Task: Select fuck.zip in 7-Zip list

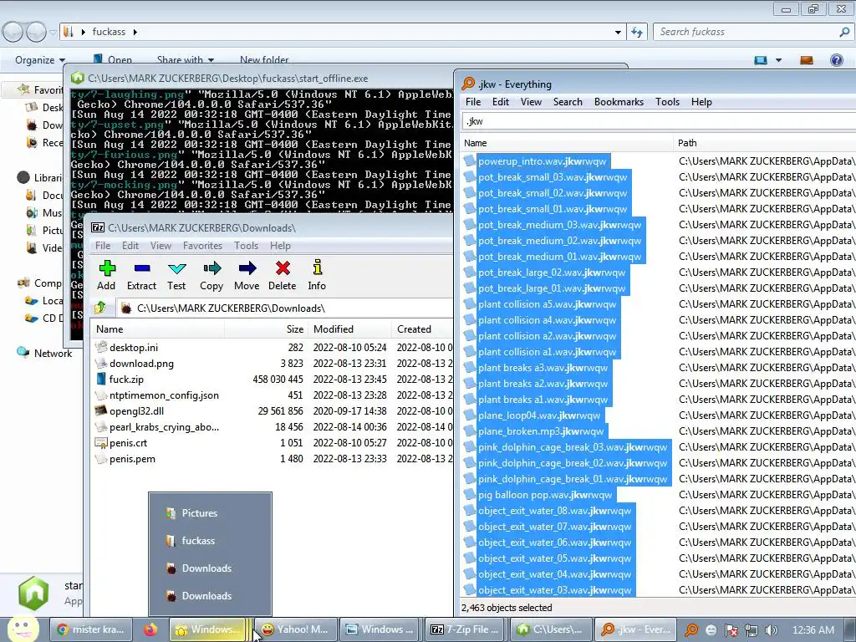Action: pyautogui.click(x=127, y=380)
